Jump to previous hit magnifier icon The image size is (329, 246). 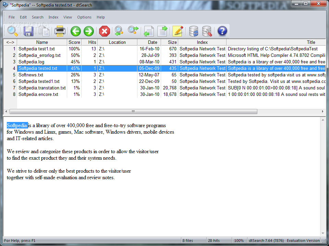[119, 31]
